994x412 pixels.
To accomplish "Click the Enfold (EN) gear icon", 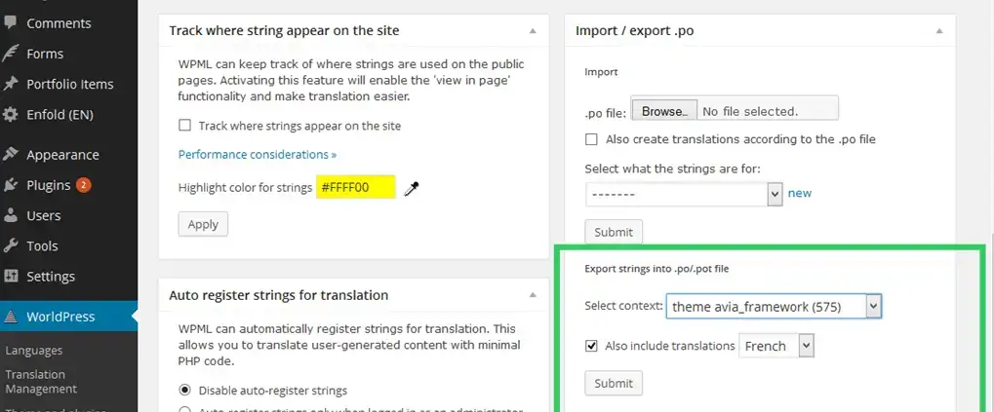I will [10, 115].
